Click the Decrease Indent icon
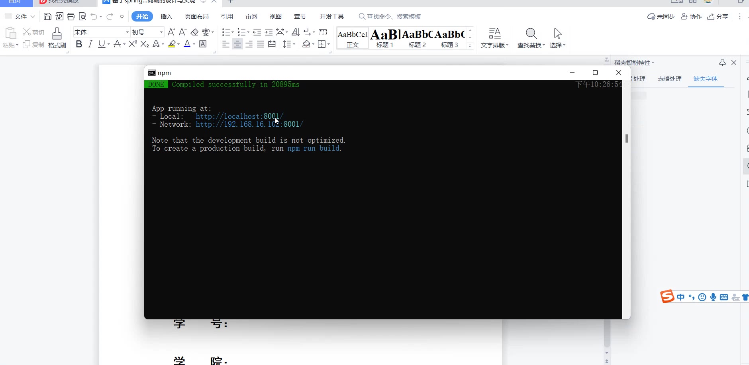 point(257,32)
